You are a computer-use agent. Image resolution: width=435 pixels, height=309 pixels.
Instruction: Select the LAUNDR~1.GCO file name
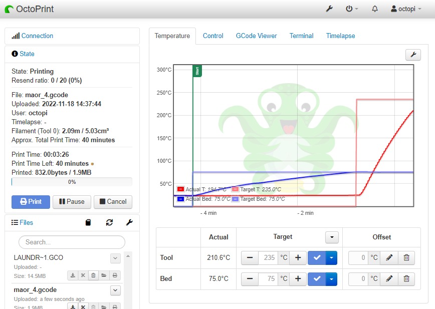coord(39,258)
